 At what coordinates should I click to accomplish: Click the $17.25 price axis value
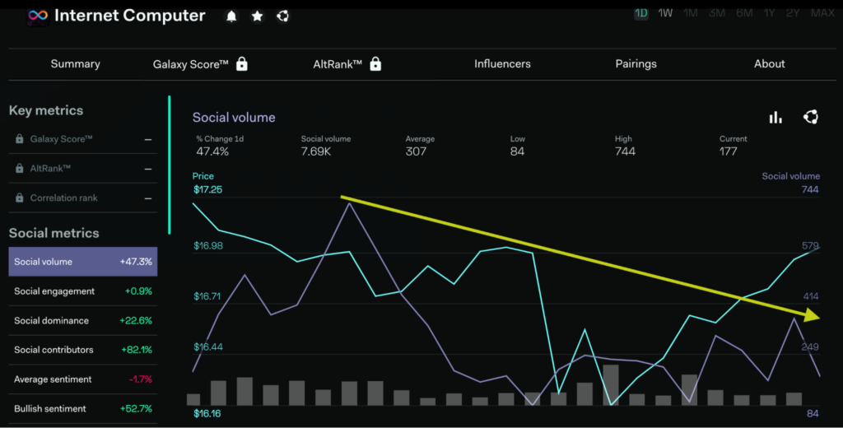(207, 189)
